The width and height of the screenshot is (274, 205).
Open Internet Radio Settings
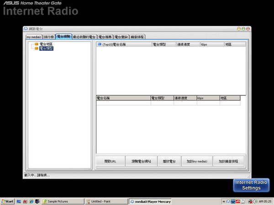(x=251, y=185)
